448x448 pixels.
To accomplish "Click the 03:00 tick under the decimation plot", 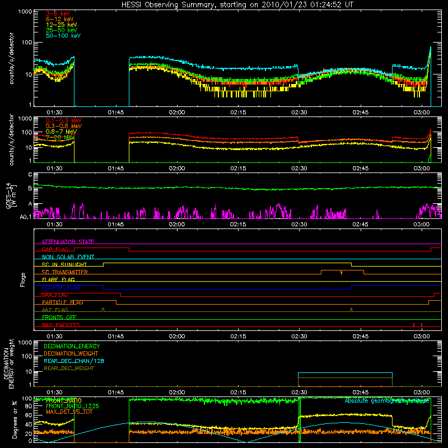I will tap(422, 393).
